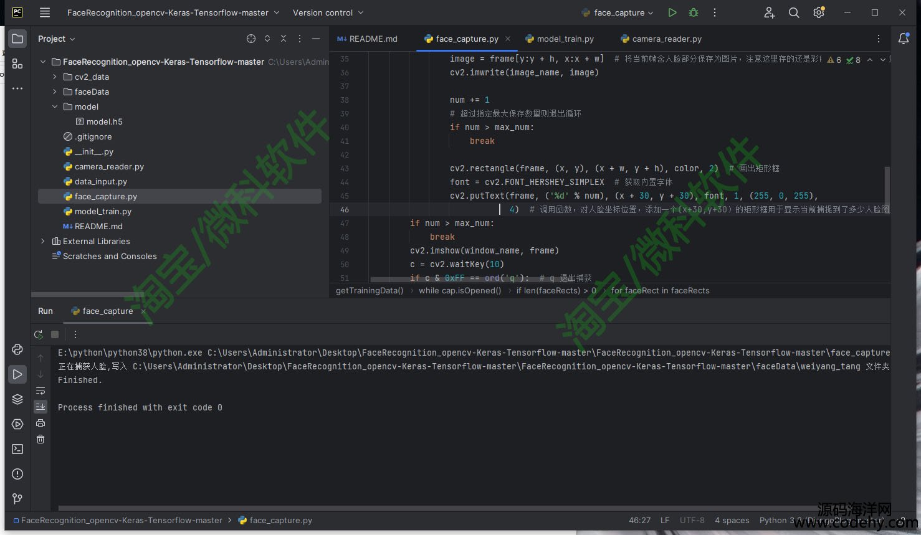Open the Notifications bell panel
The width and height of the screenshot is (921, 535).
903,39
